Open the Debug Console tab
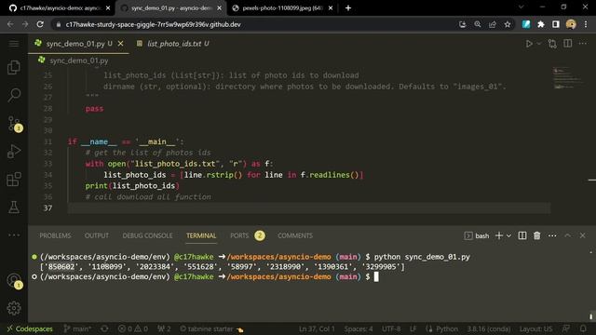This screenshot has width=596, height=335. [147, 235]
